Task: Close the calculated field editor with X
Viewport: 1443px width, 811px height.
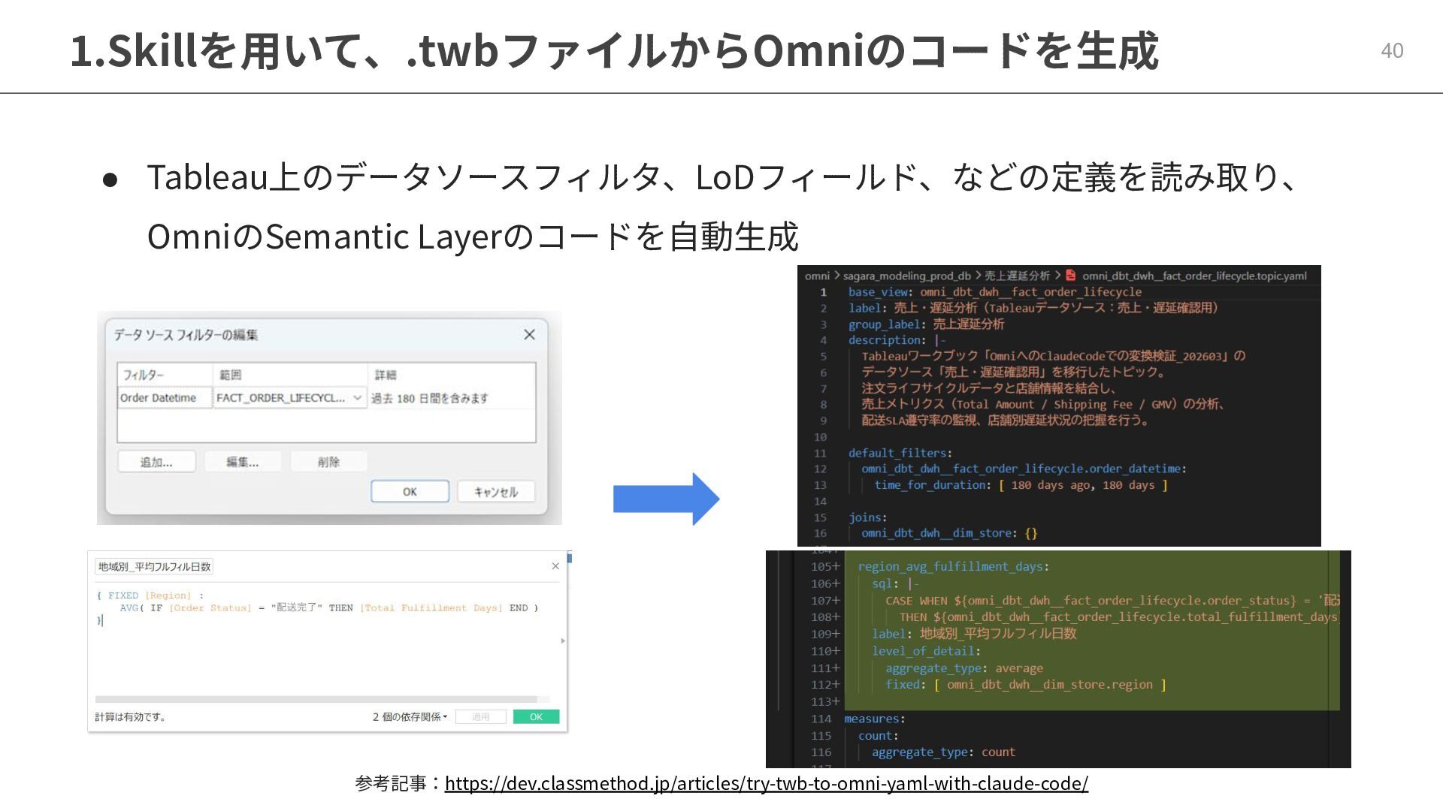Action: pyautogui.click(x=555, y=566)
